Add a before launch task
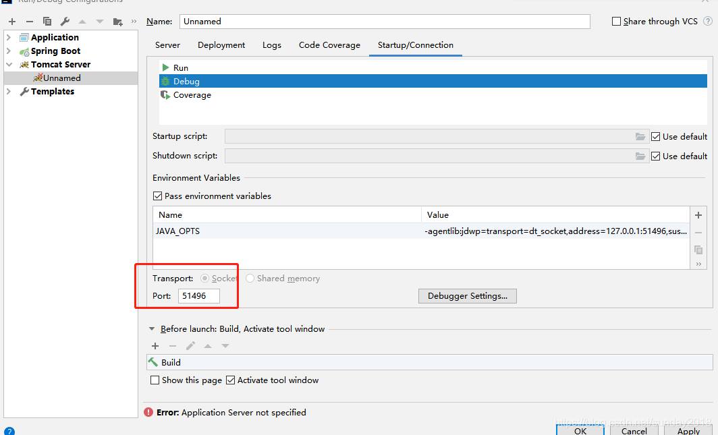The width and height of the screenshot is (718, 435). point(155,346)
